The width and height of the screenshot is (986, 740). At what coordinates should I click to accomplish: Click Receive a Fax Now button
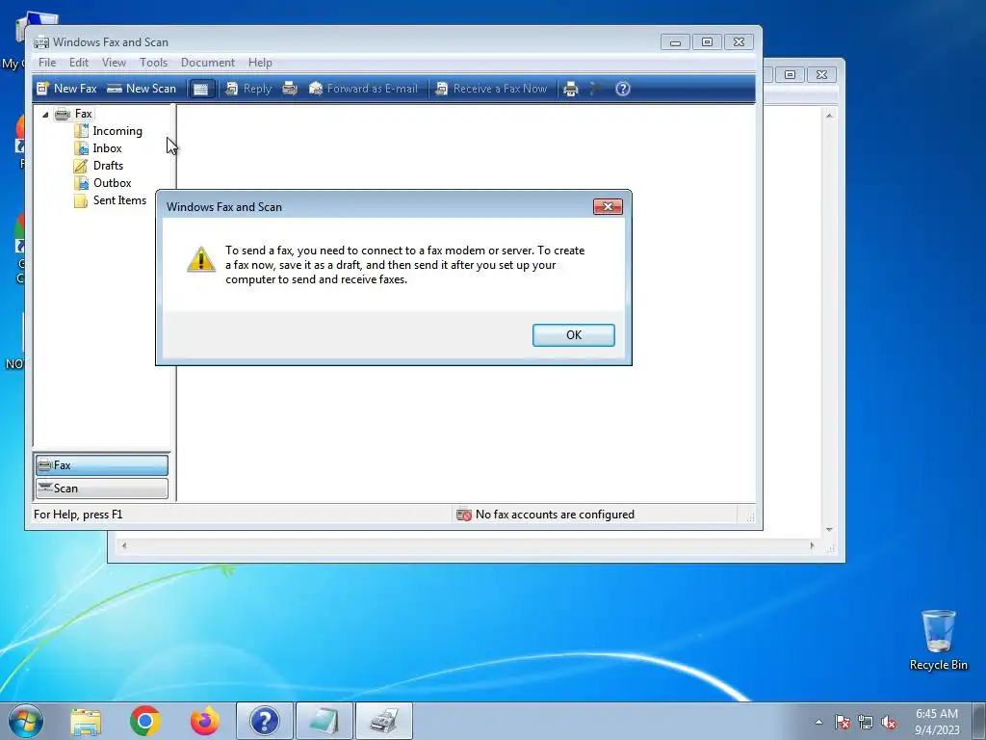(491, 89)
